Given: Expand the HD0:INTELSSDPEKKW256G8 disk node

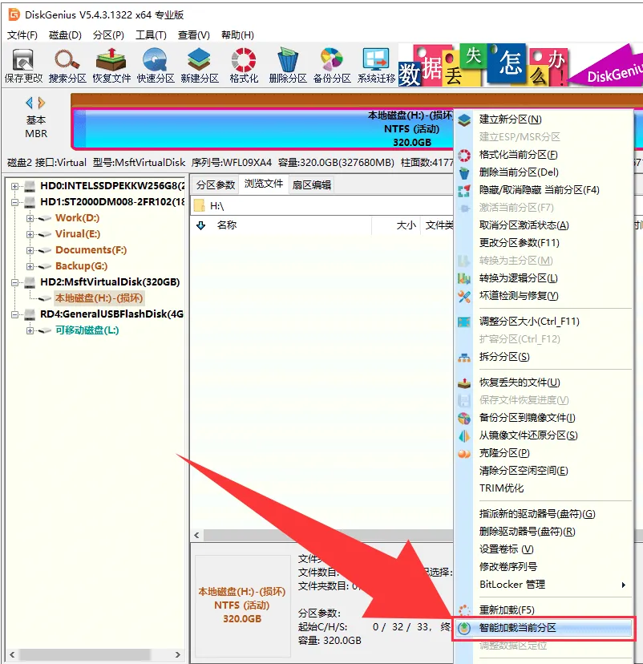Looking at the screenshot, I should (14, 186).
